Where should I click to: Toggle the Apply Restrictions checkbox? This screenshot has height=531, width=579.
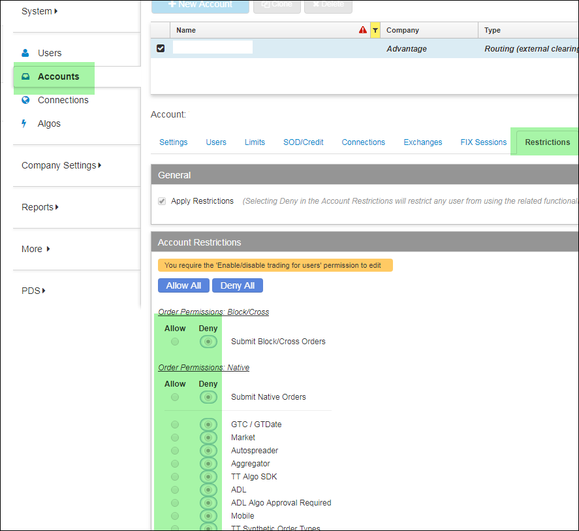(x=162, y=201)
